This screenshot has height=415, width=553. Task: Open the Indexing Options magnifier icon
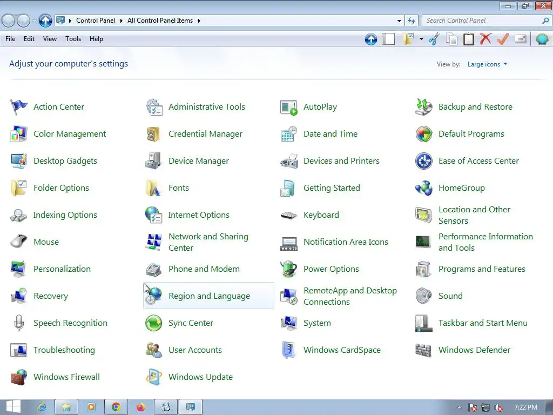[x=19, y=215]
